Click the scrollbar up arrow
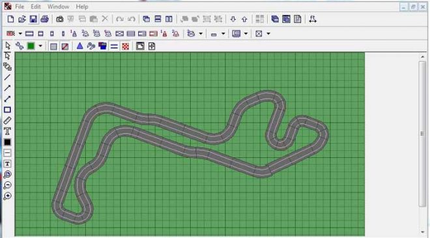The width and height of the screenshot is (430, 238). tap(422, 57)
